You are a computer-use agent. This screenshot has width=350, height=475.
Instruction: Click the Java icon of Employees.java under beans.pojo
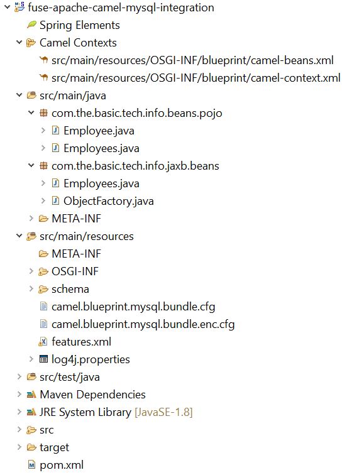point(55,148)
